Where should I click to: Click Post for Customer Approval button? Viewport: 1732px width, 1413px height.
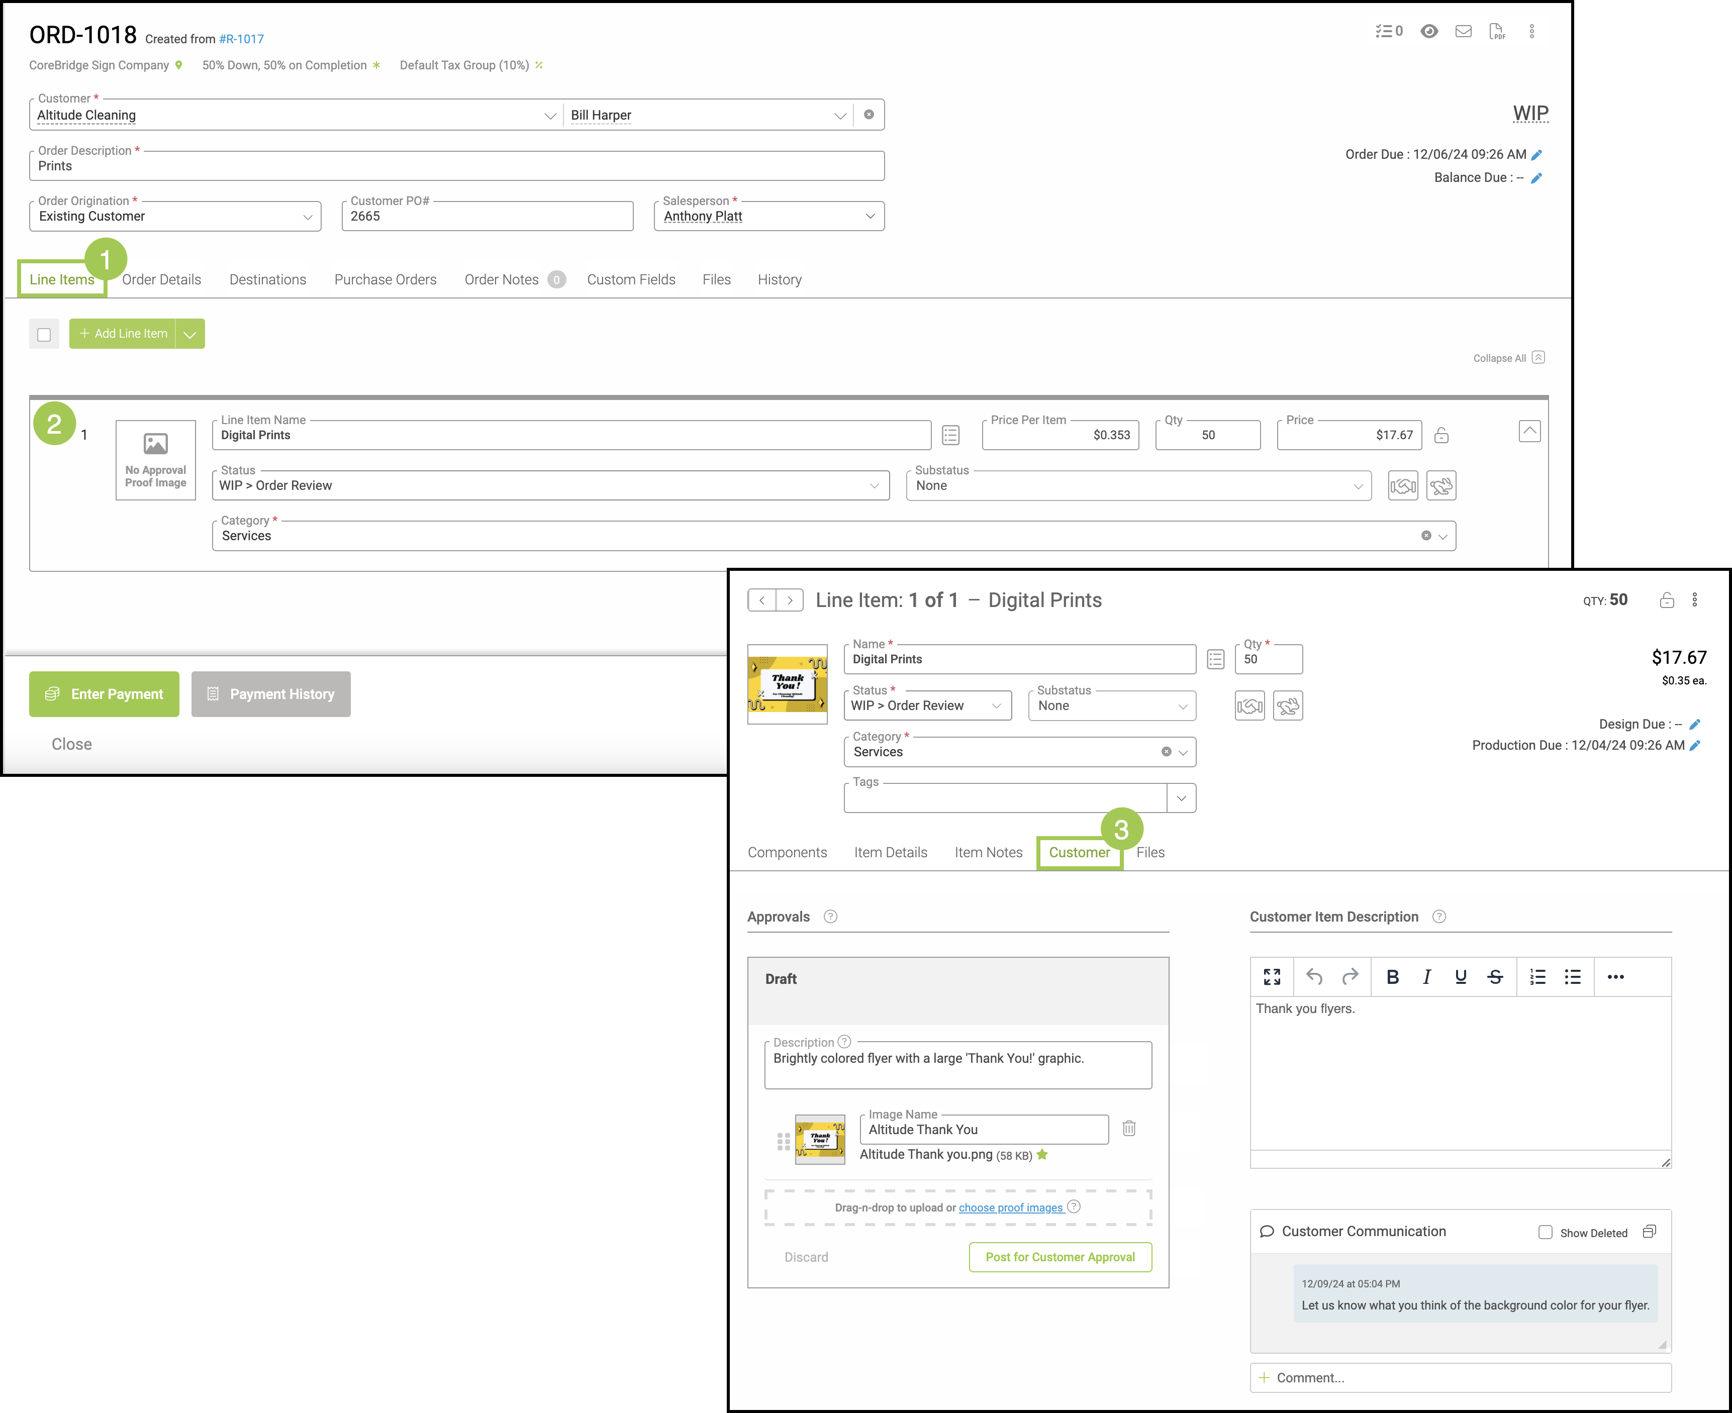pyautogui.click(x=1060, y=1257)
